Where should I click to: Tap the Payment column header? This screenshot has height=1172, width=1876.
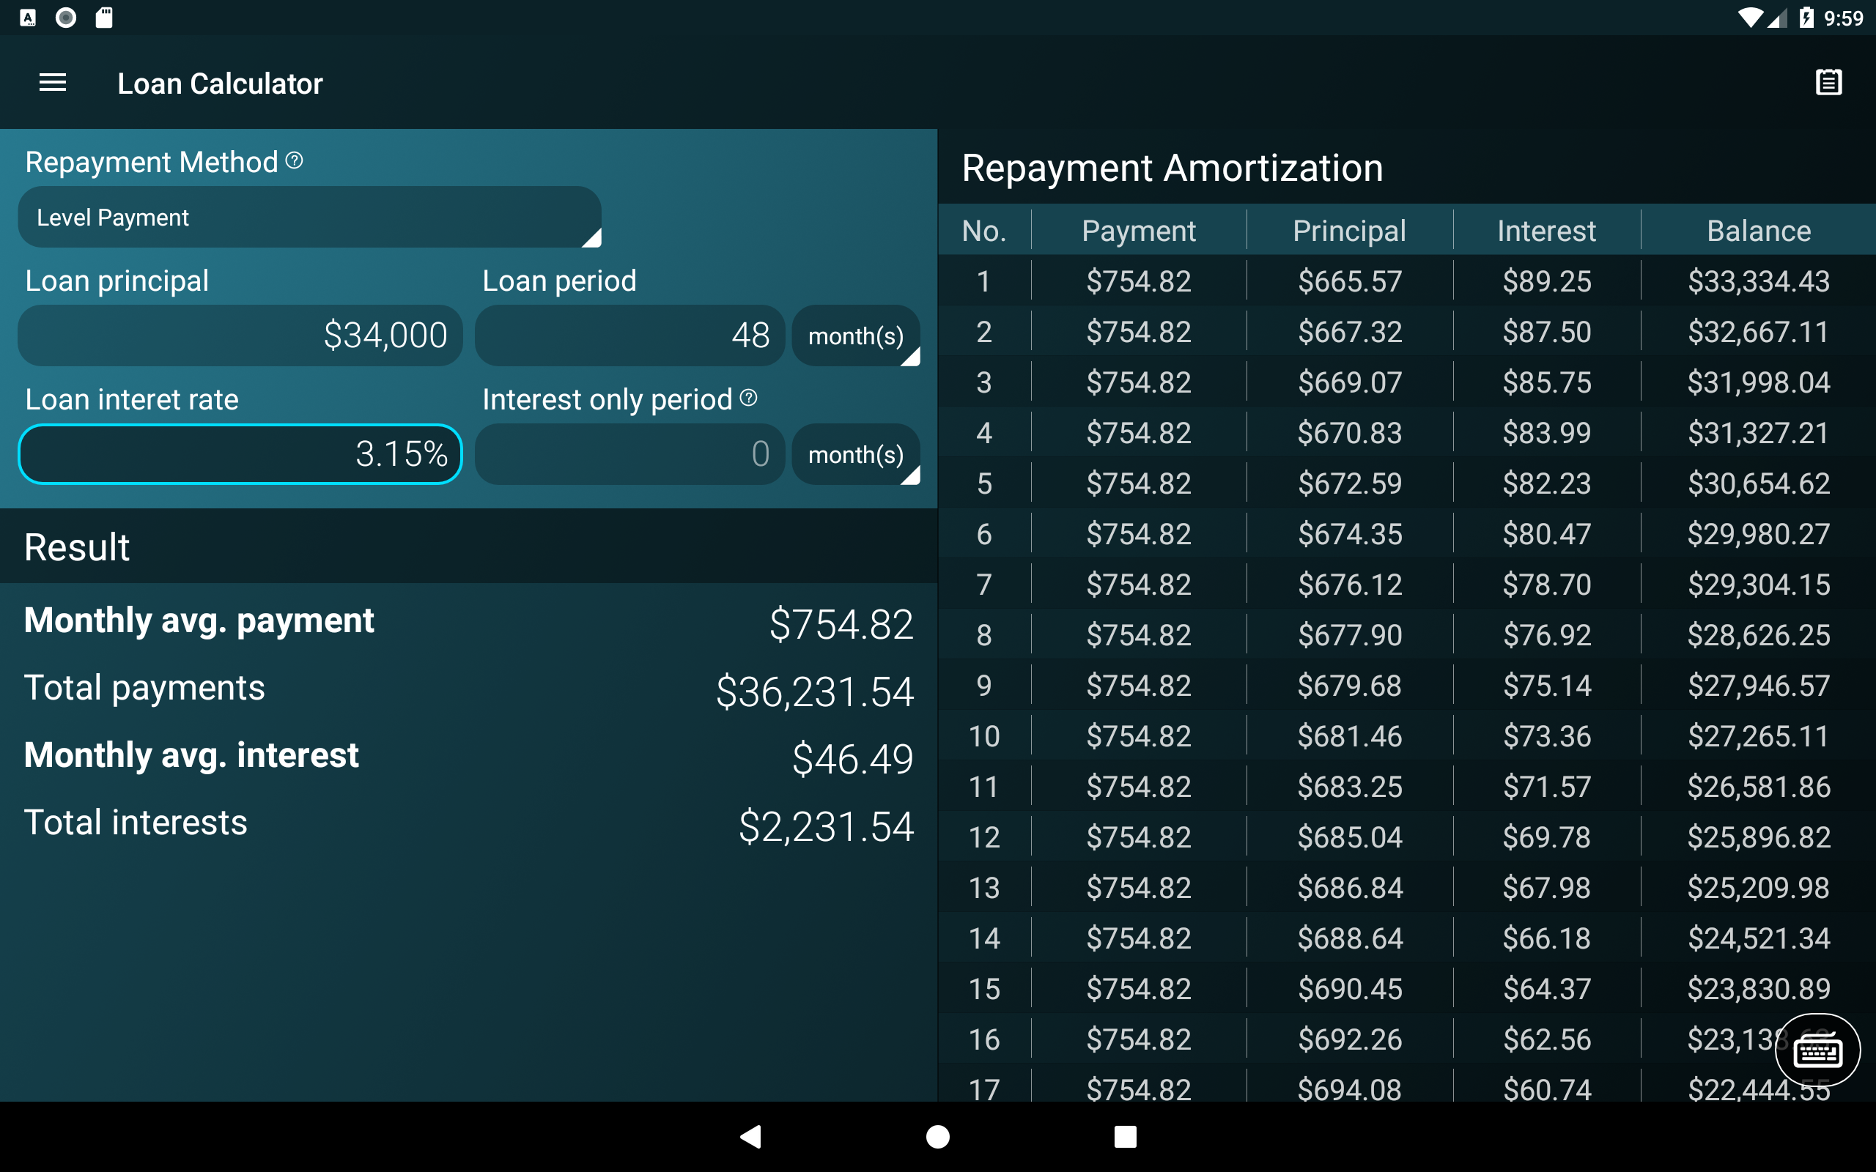1138,231
